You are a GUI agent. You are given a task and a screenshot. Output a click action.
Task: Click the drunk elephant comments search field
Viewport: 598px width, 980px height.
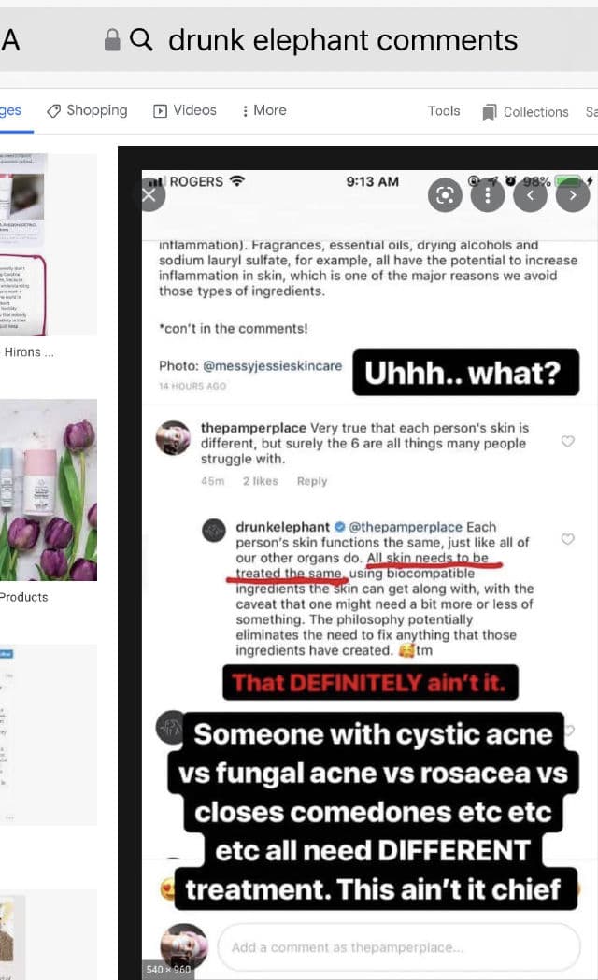pyautogui.click(x=342, y=40)
